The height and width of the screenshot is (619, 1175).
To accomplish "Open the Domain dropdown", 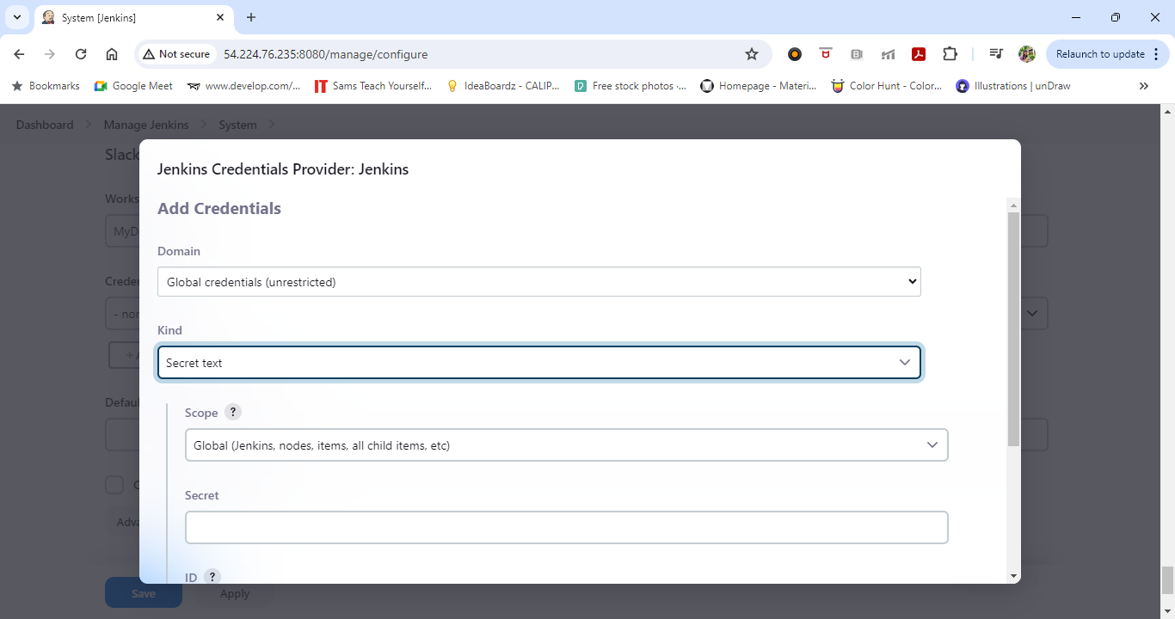I will (x=538, y=282).
